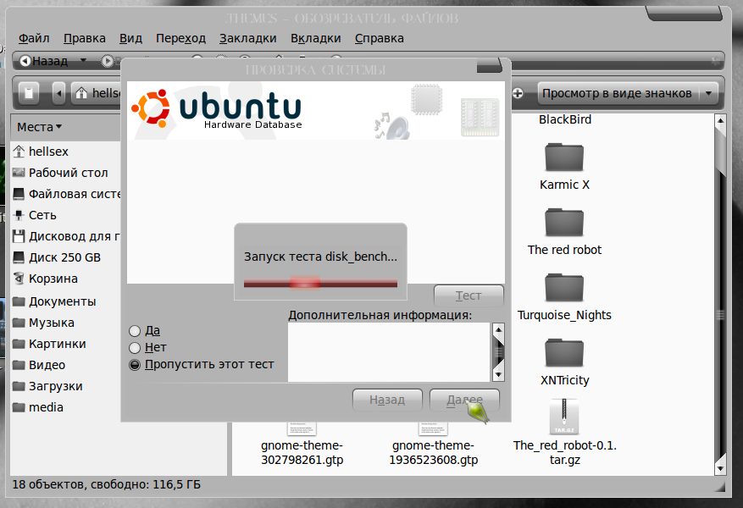Click the file pane scrollbar up arrow
The height and width of the screenshot is (508, 743).
[720, 121]
